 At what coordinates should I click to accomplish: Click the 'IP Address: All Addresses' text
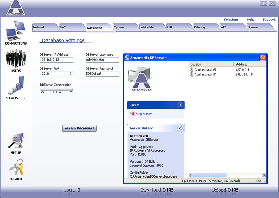[x=147, y=151]
